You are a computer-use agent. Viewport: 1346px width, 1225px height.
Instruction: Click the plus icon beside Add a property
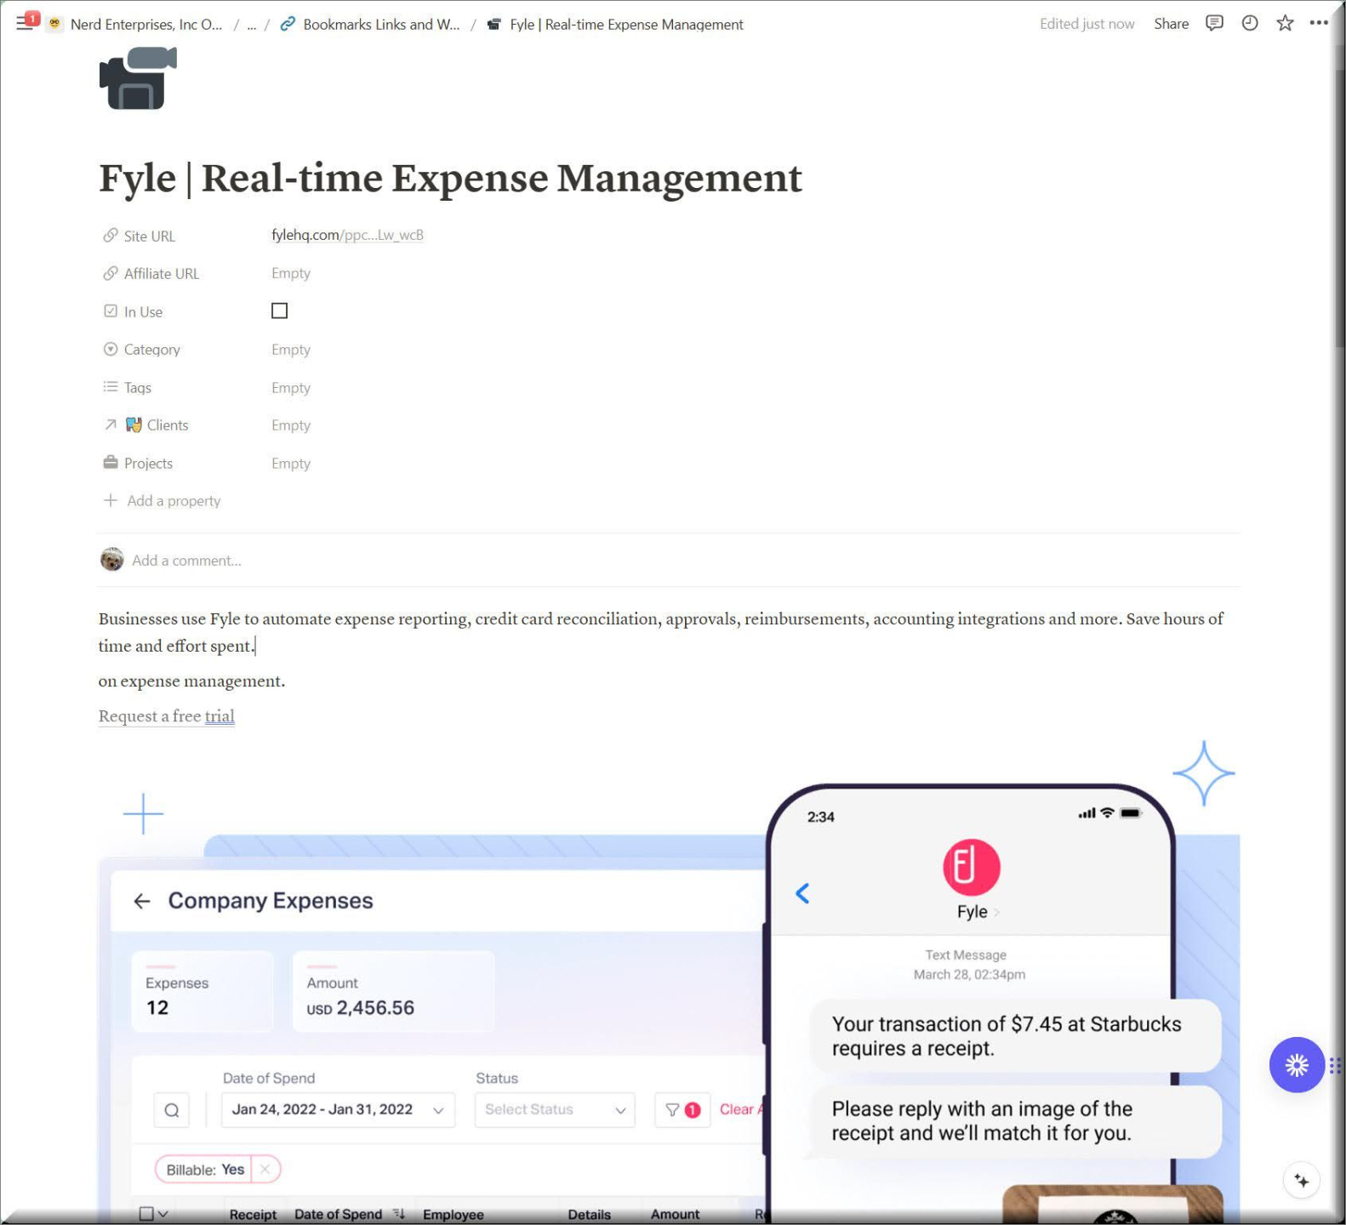click(x=111, y=500)
